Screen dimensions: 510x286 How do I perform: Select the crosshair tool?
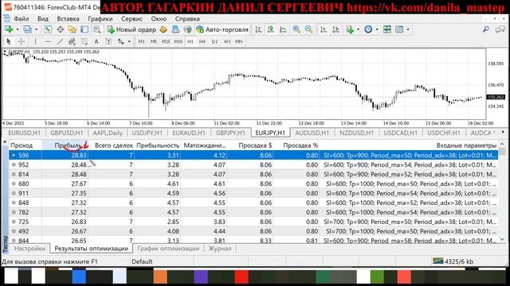21,41
